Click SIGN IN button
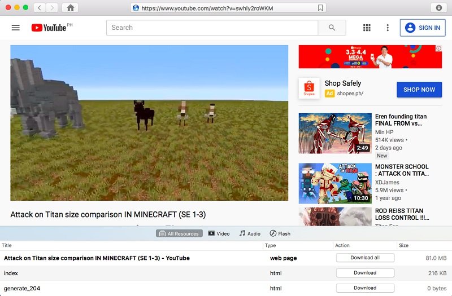Viewport: 452px width, 296px height. [423, 28]
